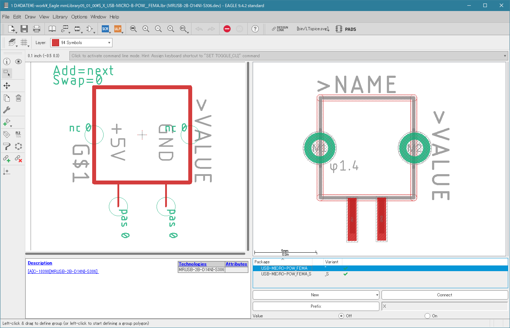Click the red layer color swatch
Image resolution: width=510 pixels, height=328 pixels.
pos(56,43)
